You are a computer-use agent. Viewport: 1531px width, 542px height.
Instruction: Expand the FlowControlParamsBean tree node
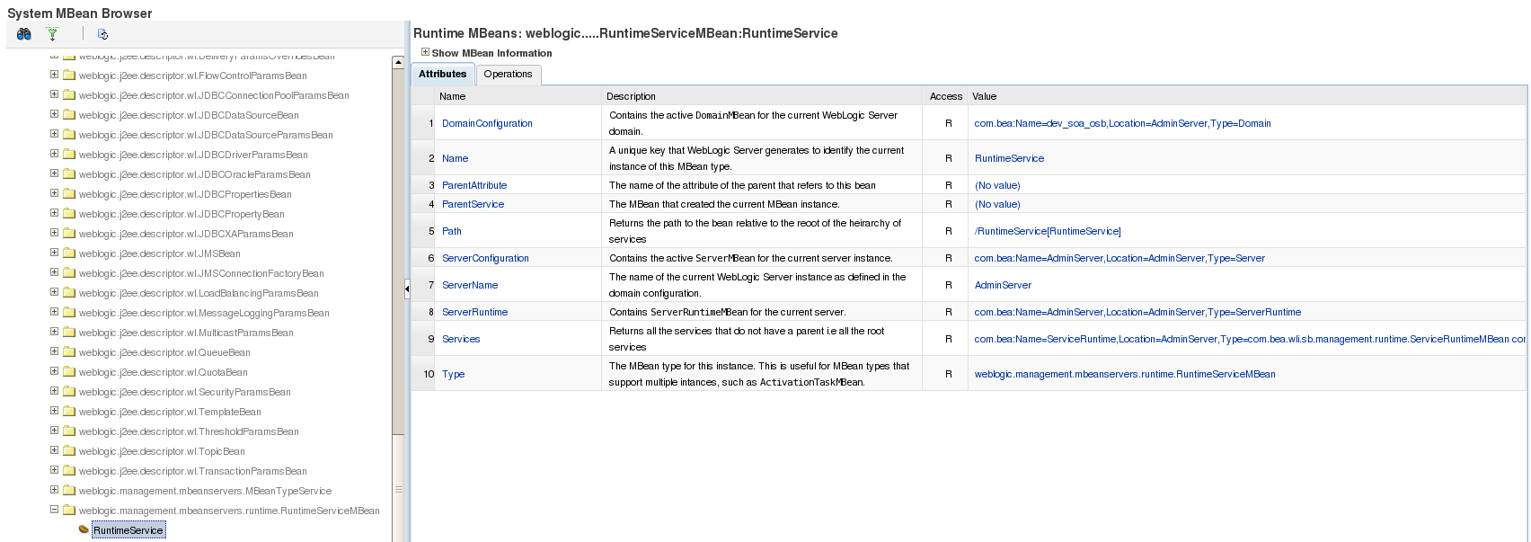pyautogui.click(x=54, y=75)
